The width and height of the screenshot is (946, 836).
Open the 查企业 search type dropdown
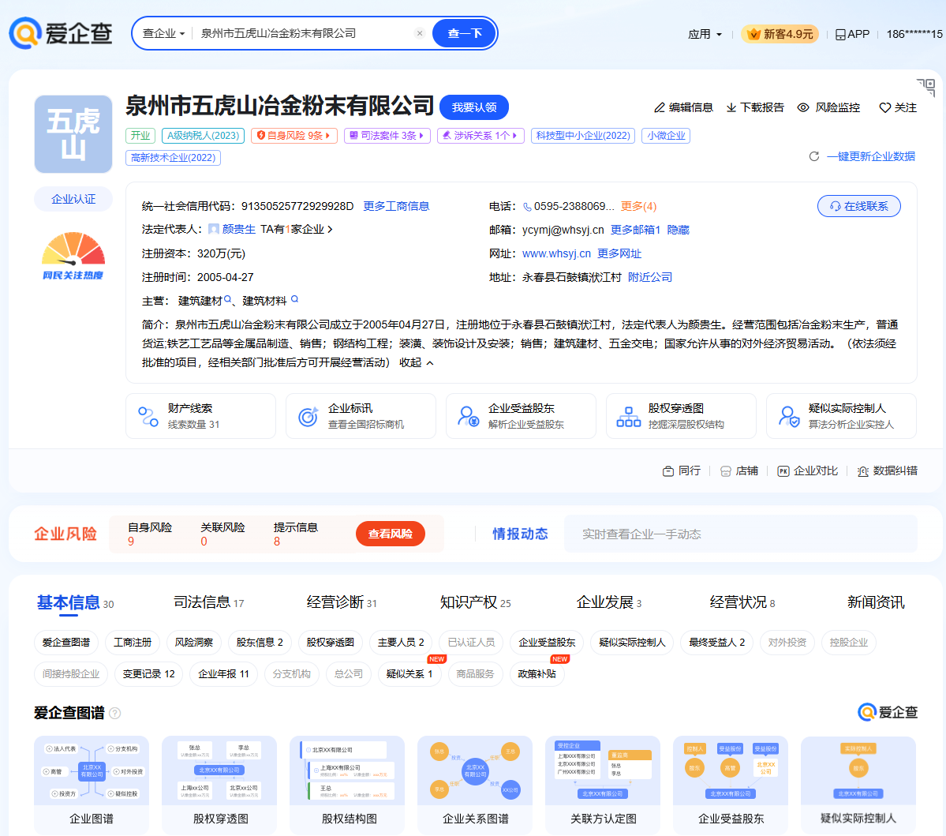pos(163,33)
